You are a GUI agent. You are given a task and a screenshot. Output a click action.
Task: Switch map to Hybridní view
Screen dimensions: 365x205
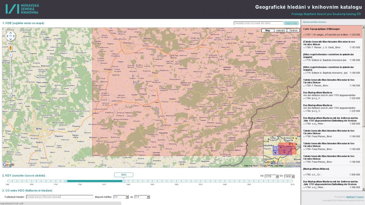[280, 30]
